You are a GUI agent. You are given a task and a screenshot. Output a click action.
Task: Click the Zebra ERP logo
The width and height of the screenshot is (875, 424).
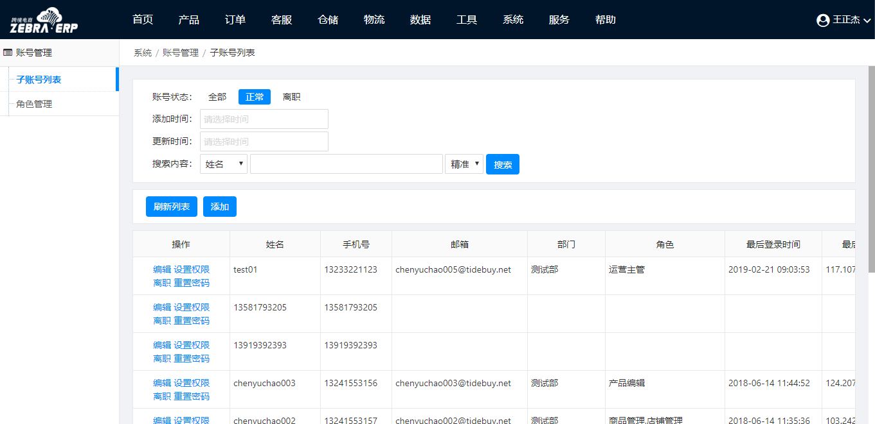click(44, 20)
